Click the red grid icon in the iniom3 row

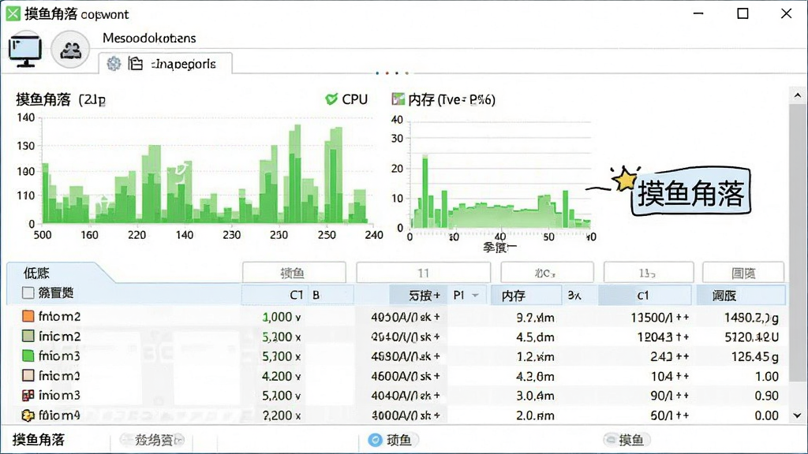tap(28, 396)
